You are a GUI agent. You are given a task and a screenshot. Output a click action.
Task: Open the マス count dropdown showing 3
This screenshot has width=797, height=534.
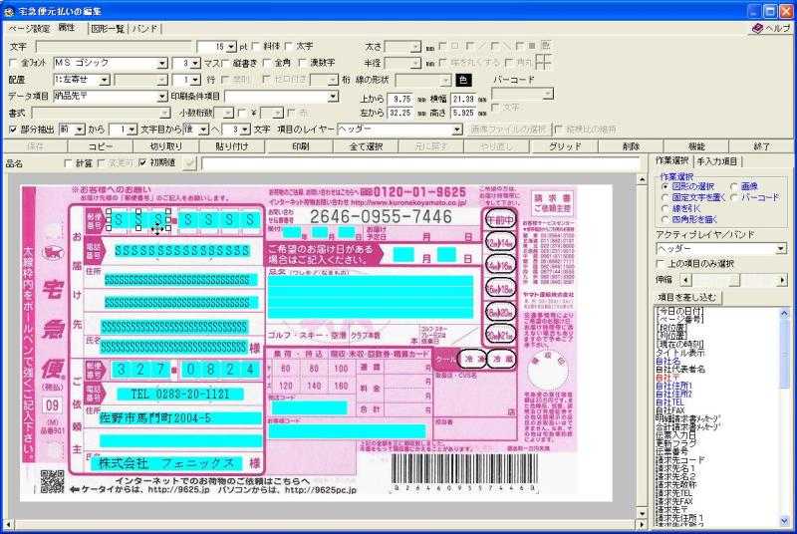[195, 64]
